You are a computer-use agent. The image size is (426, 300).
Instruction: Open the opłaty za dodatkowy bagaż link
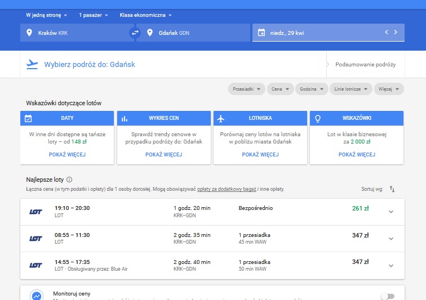(x=227, y=189)
